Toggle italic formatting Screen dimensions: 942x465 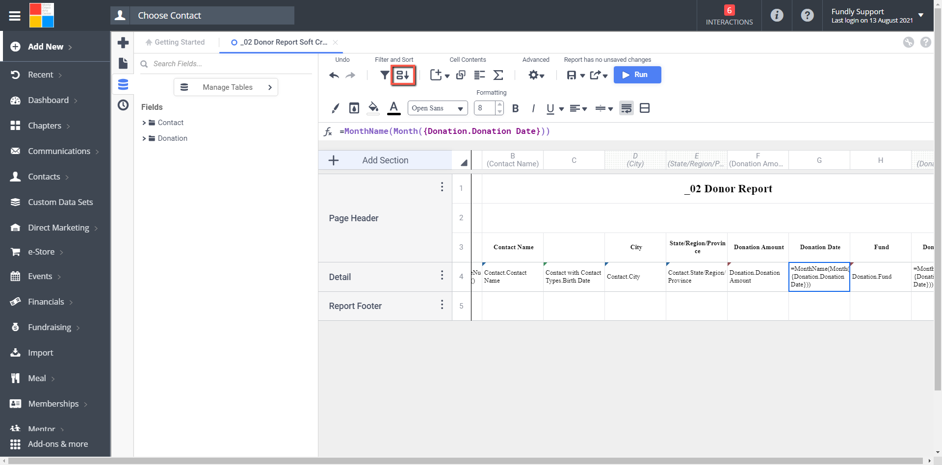[x=533, y=108]
